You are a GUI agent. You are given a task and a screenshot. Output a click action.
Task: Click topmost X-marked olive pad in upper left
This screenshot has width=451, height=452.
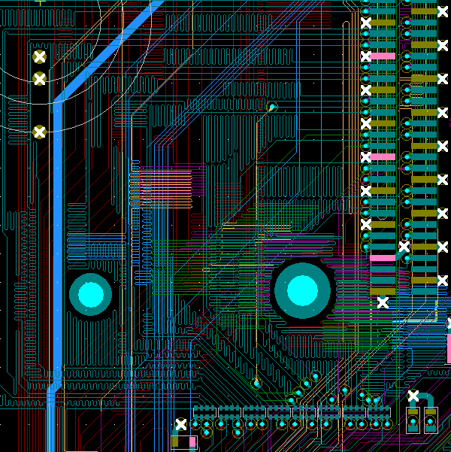(x=40, y=56)
